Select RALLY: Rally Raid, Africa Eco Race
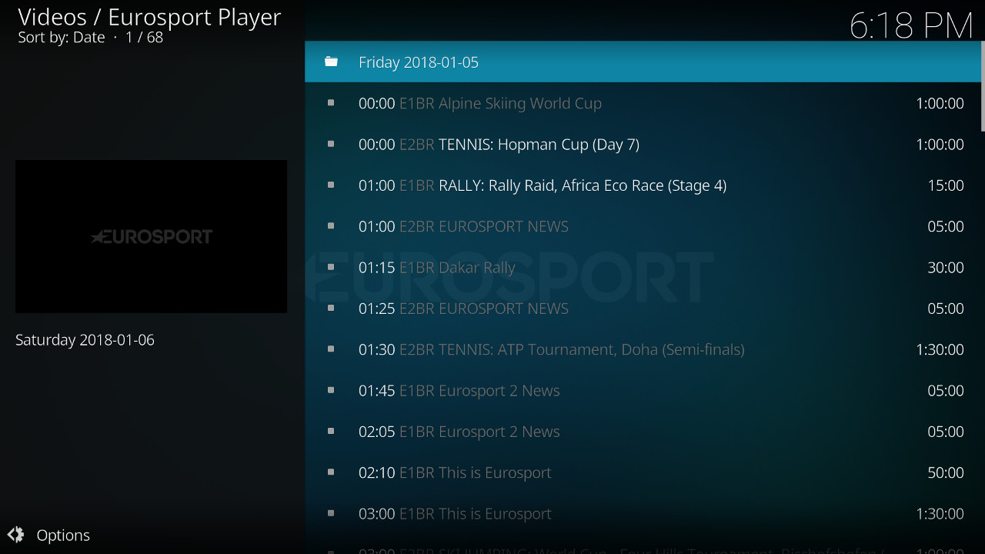Viewport: 985px width, 554px height. (582, 185)
